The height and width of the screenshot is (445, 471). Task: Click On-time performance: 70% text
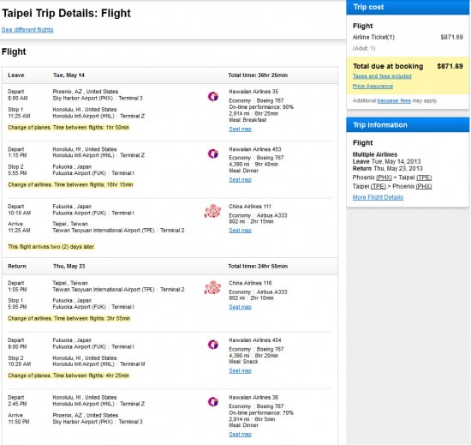pyautogui.click(x=261, y=412)
